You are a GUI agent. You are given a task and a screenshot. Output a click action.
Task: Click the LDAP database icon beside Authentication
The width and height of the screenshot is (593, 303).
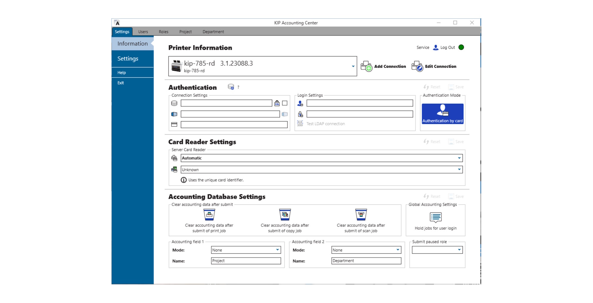(x=231, y=87)
